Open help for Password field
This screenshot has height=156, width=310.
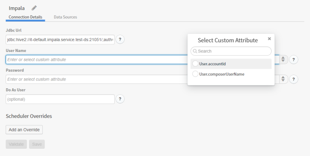(293, 79)
